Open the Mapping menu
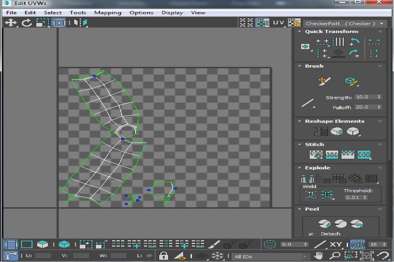 107,12
